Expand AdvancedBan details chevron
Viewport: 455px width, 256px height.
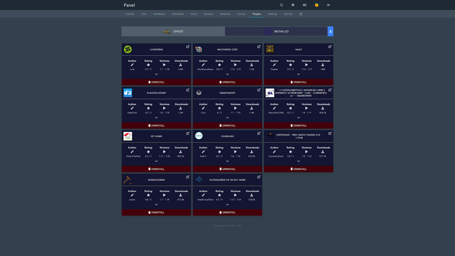[156, 205]
